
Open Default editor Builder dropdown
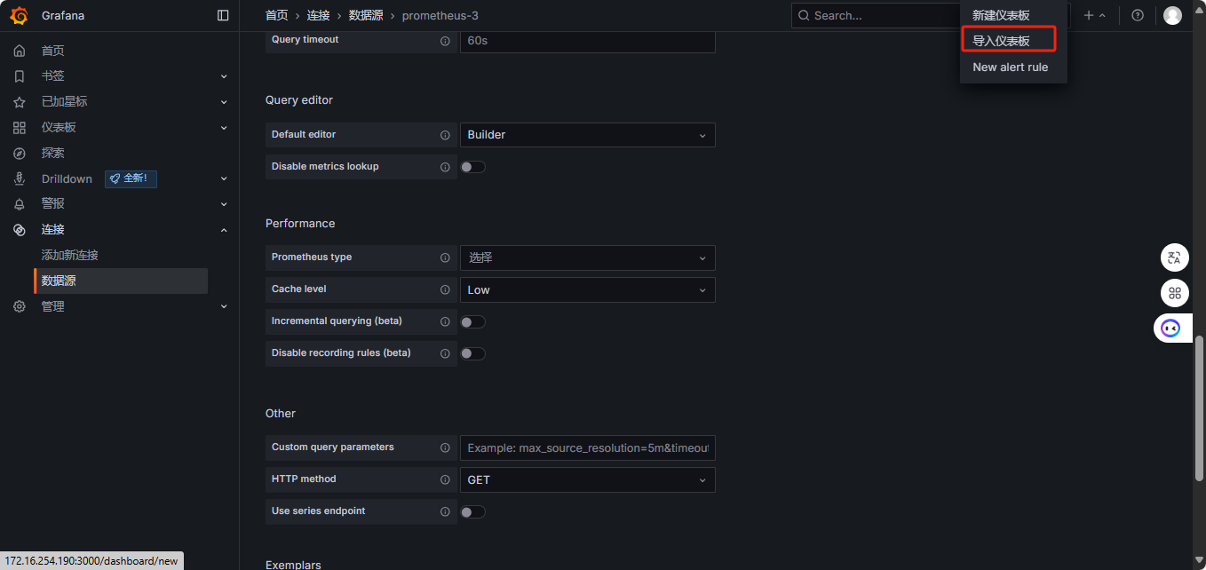point(587,135)
